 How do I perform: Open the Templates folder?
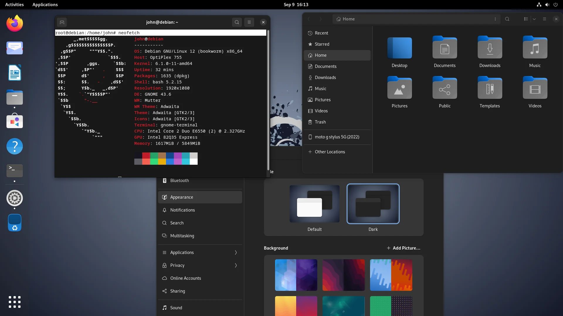490,92
